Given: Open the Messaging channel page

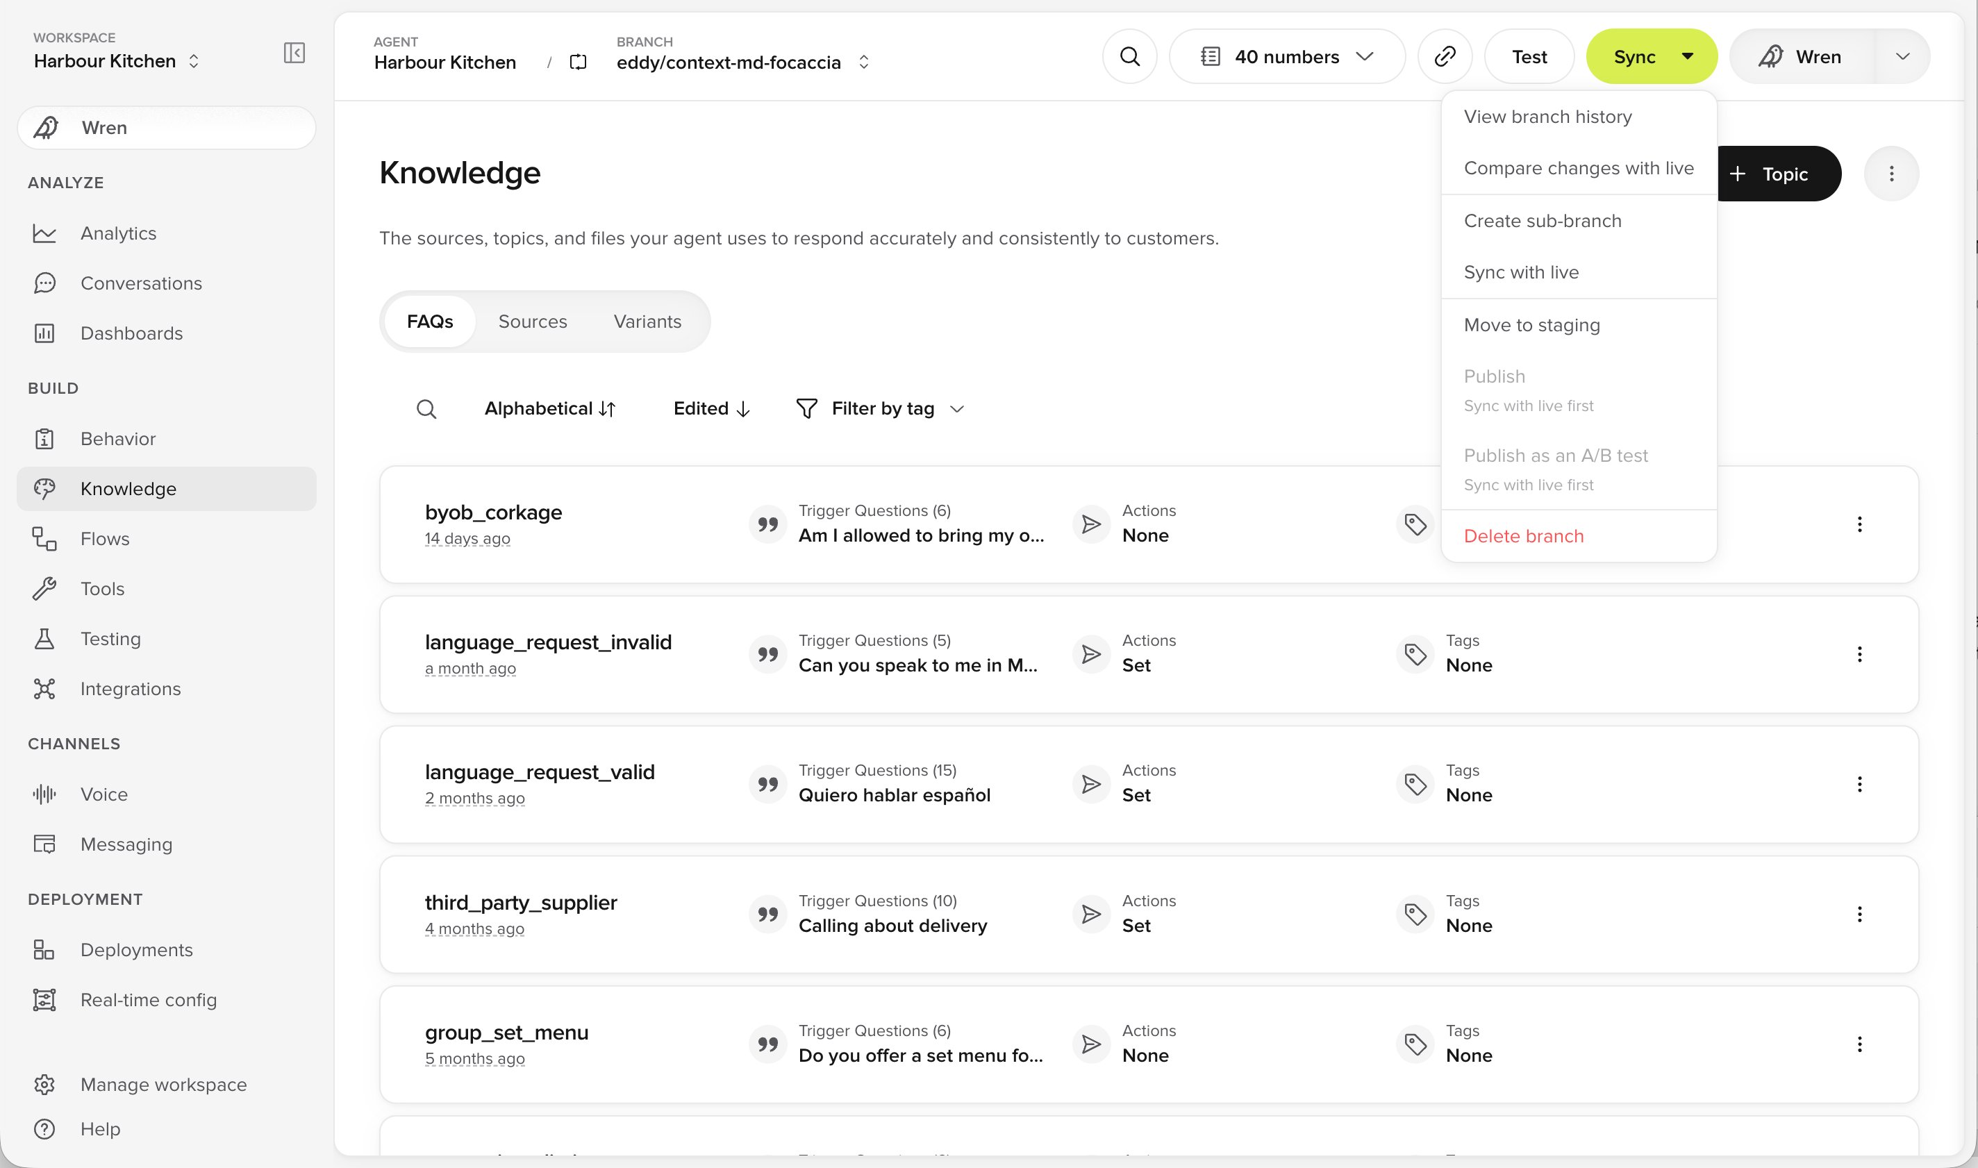Looking at the screenshot, I should (x=166, y=844).
